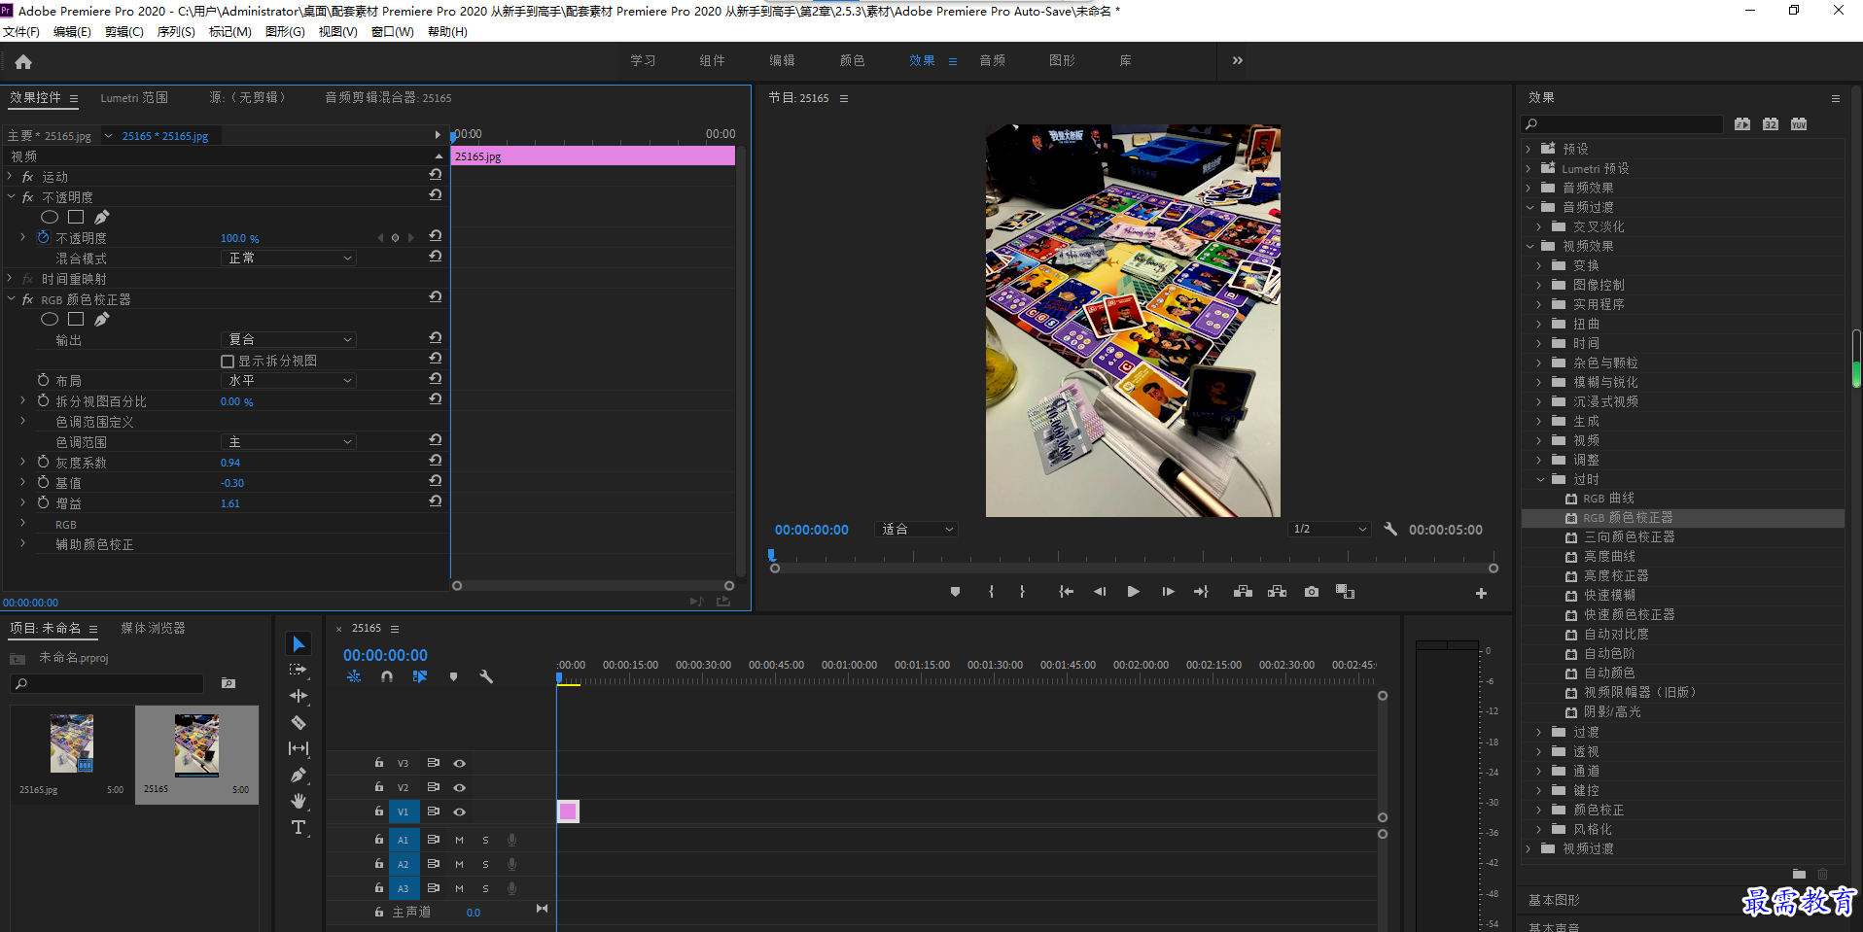Viewport: 1863px width, 932px height.
Task: Click the Effects panel search field
Action: click(1622, 124)
